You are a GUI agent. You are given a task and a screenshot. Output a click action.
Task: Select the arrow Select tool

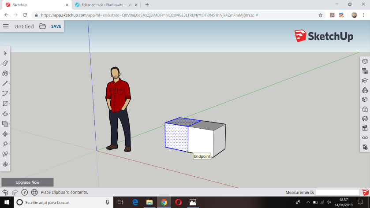[5, 53]
